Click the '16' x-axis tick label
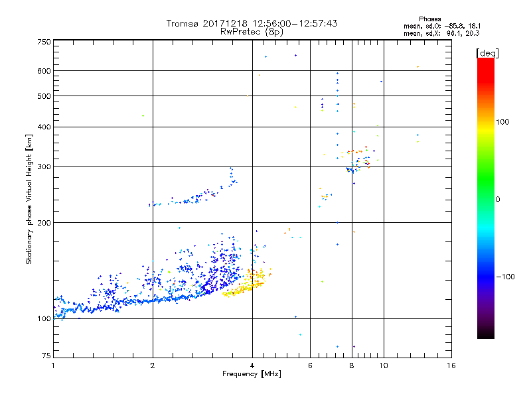 click(x=451, y=365)
